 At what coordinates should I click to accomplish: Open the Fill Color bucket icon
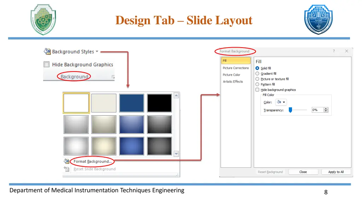tap(279, 102)
